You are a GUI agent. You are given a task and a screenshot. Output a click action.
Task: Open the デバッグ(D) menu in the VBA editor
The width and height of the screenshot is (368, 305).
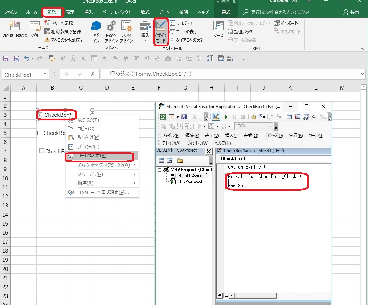pos(273,136)
